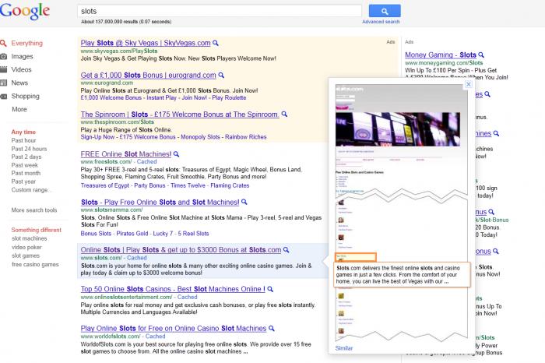Open the 5 Reel Slots sitelink
The width and height of the screenshot is (545, 363).
[193, 234]
